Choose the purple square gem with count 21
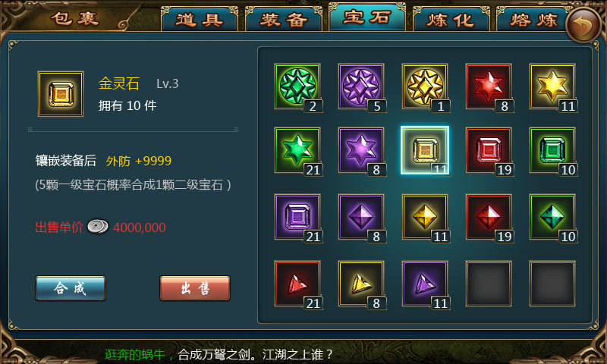This screenshot has height=364, width=607. 297,217
